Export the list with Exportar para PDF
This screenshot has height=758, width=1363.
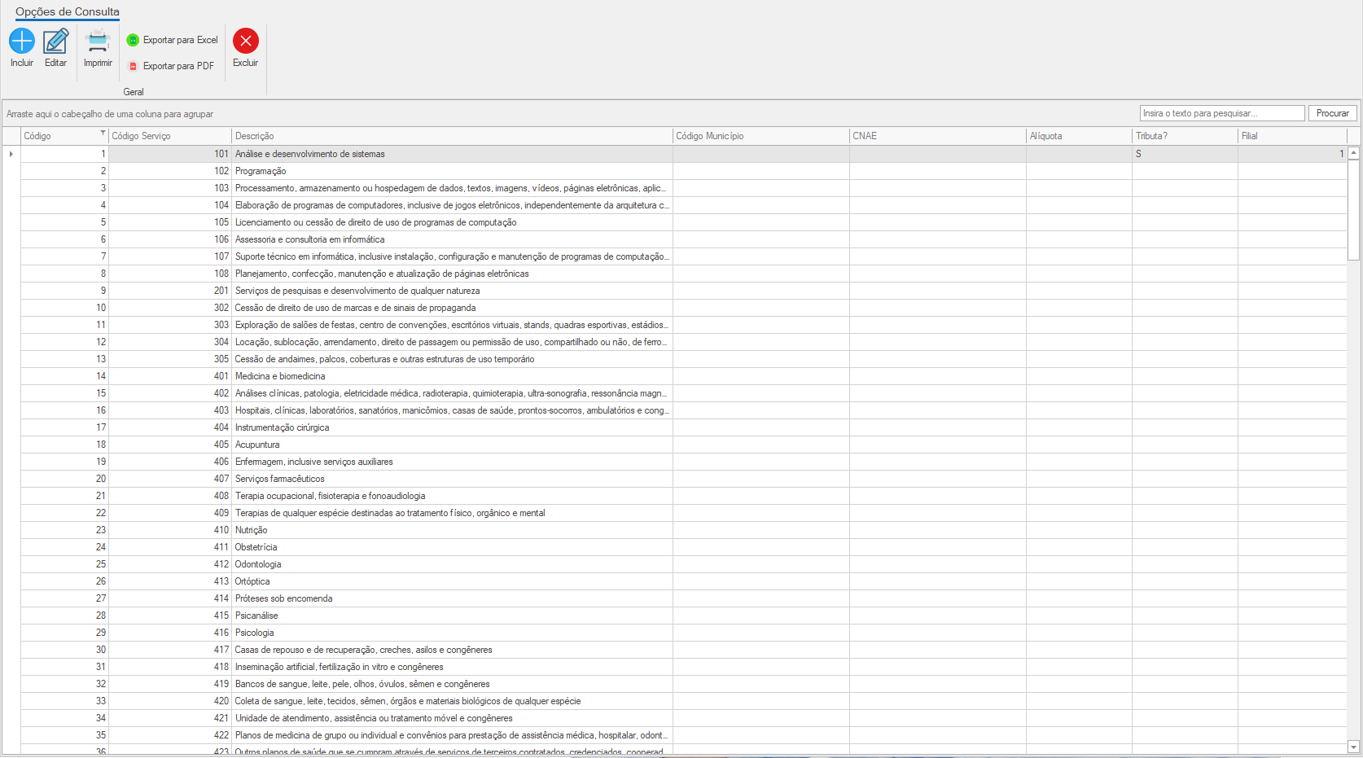(x=171, y=66)
